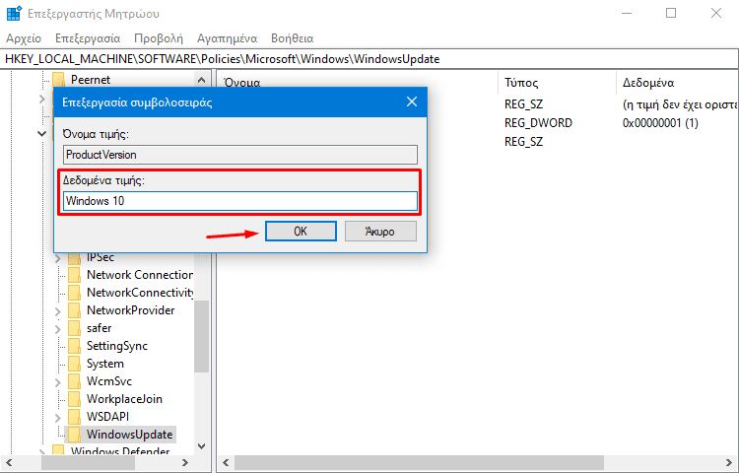Expand the NetworkProvider tree node

point(57,311)
